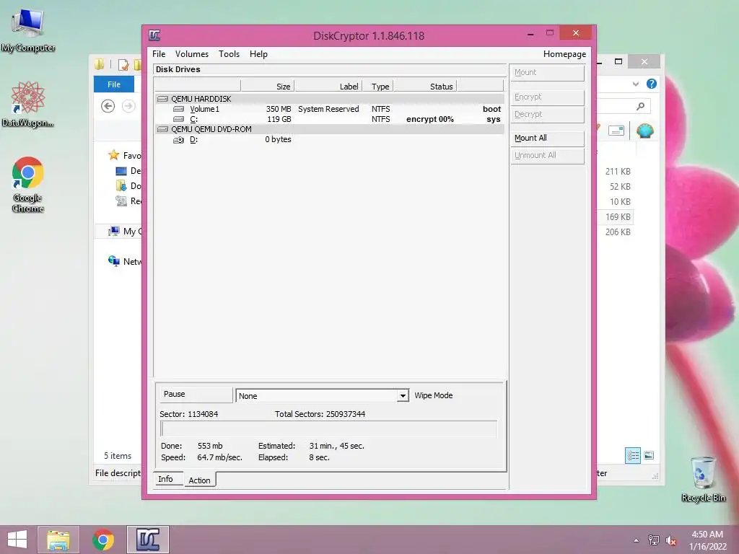Click the Explorer Help question mark icon
Screen dimensions: 739x554
(652, 84)
